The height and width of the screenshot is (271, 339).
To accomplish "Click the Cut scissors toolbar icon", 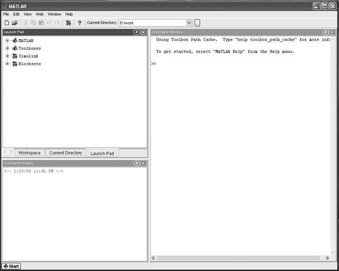I will pyautogui.click(x=26, y=23).
